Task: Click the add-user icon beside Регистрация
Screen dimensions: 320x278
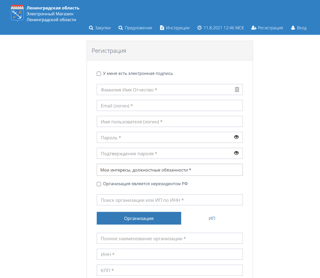Action: tap(254, 28)
